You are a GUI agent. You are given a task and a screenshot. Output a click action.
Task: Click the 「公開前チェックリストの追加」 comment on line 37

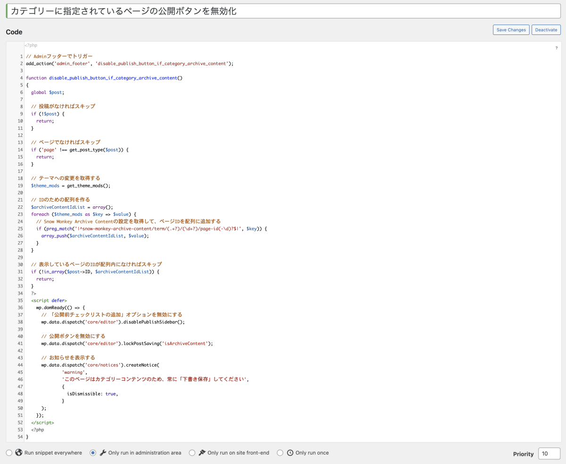pyautogui.click(x=112, y=314)
